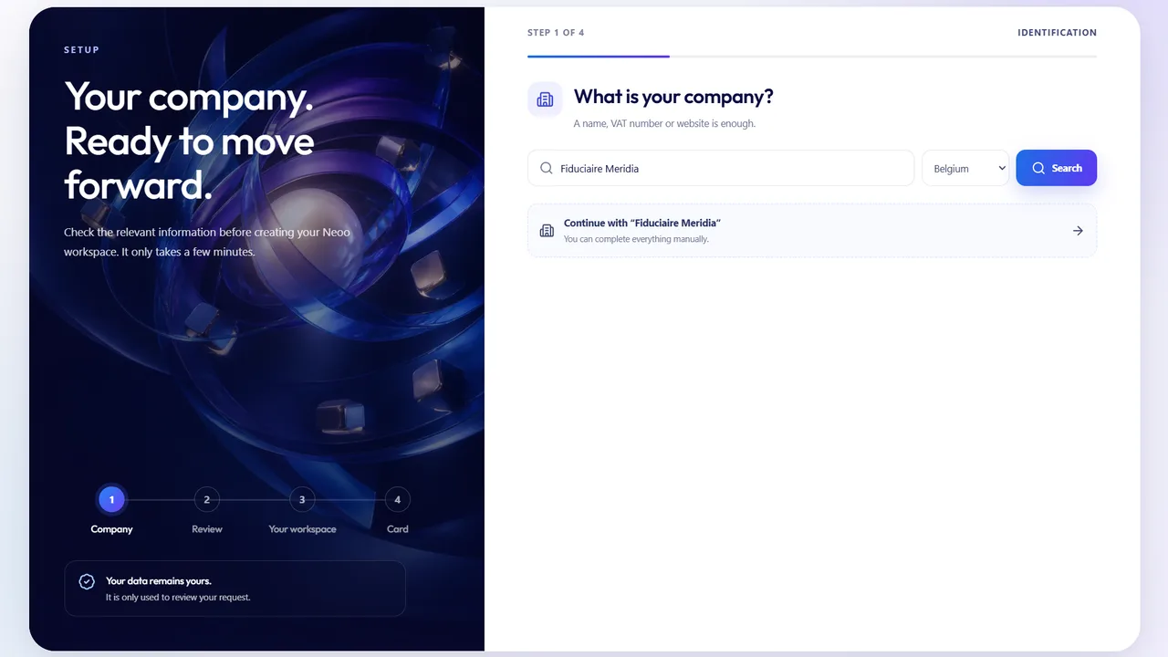Click "You can complete everything manually." text
This screenshot has height=657, width=1168.
tap(636, 239)
